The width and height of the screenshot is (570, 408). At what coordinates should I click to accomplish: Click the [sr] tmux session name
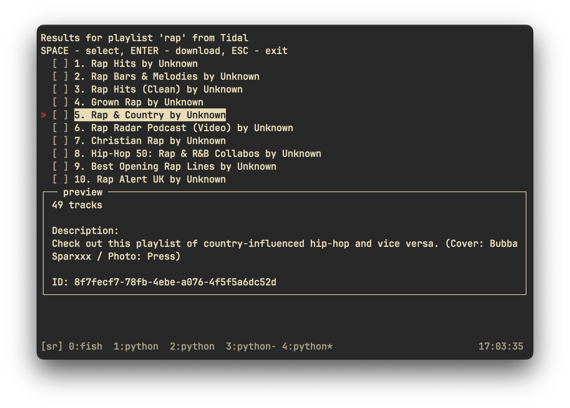(51, 346)
